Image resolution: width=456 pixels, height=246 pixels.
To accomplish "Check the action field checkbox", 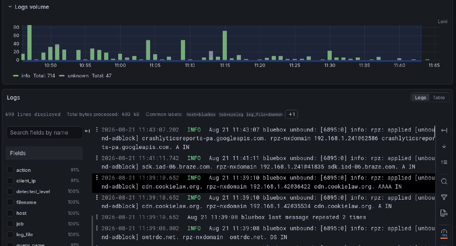I will pyautogui.click(x=10, y=170).
